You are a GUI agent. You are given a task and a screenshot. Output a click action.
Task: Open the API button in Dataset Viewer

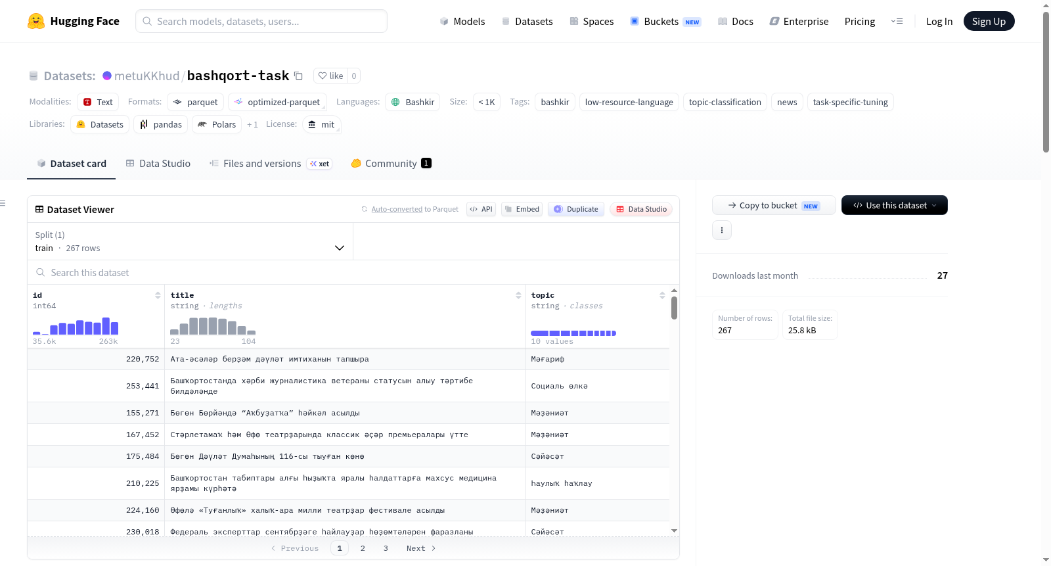[481, 209]
